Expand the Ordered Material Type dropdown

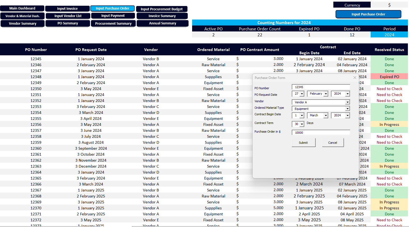348,109
